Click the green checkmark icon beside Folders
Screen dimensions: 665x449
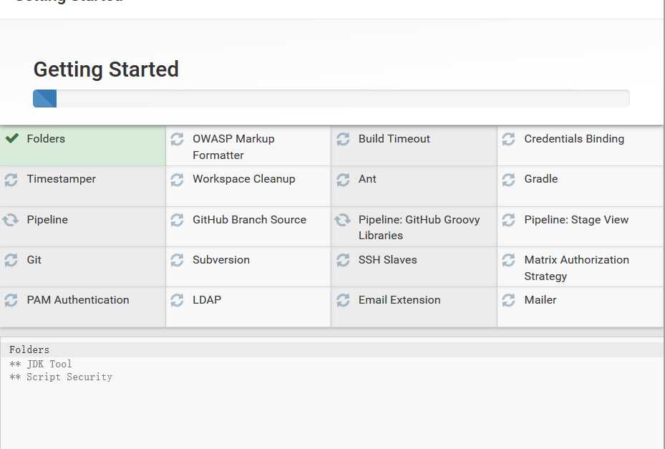[12, 138]
